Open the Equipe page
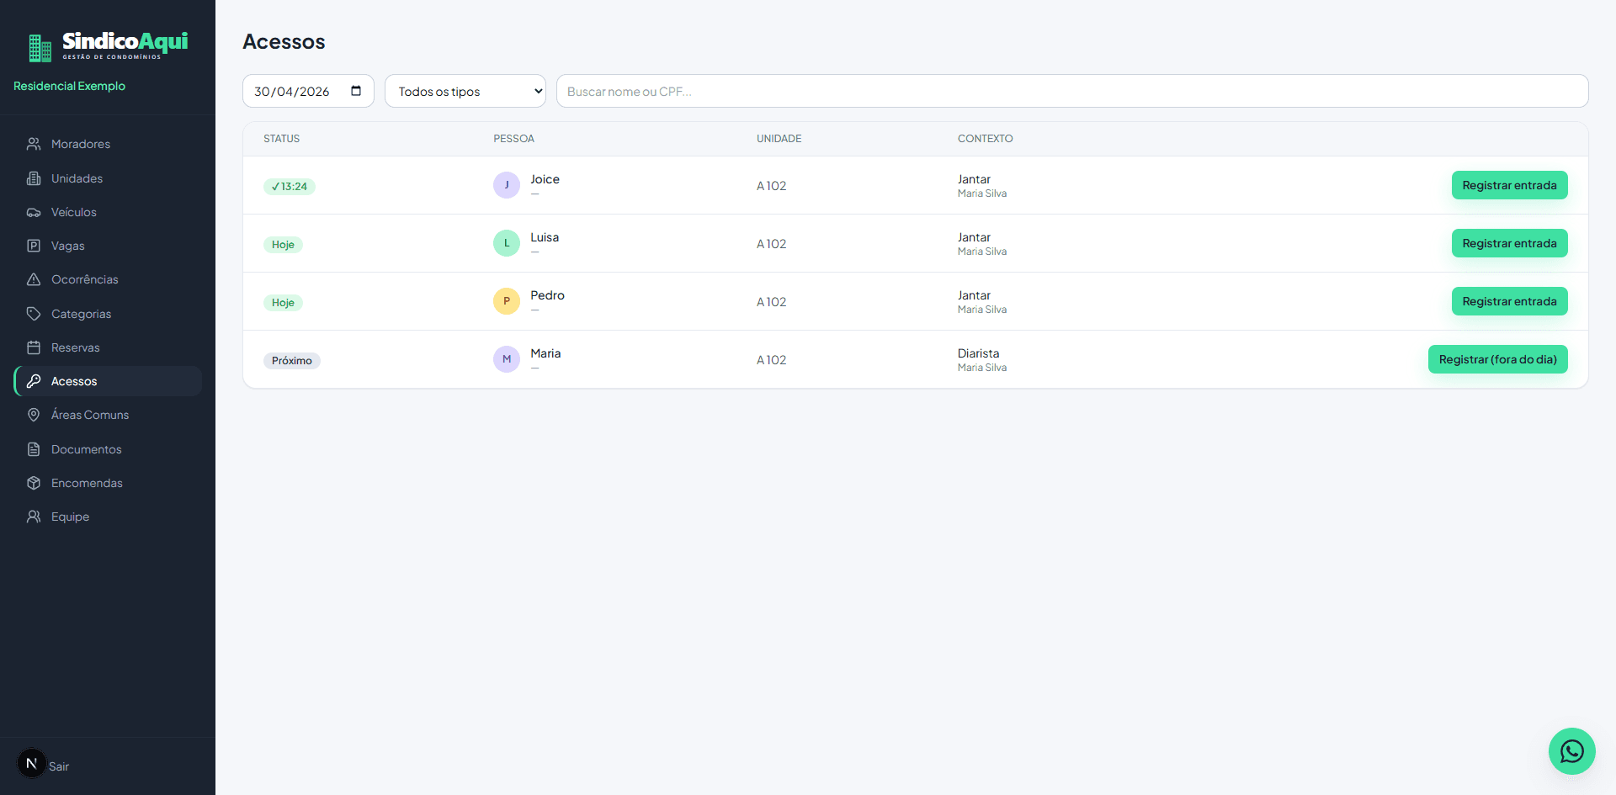1616x795 pixels. pyautogui.click(x=108, y=517)
